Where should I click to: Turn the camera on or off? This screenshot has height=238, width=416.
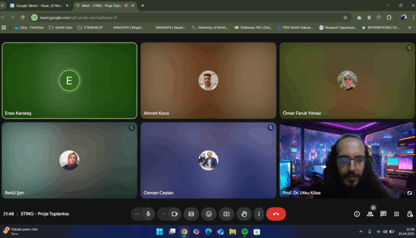click(x=175, y=214)
